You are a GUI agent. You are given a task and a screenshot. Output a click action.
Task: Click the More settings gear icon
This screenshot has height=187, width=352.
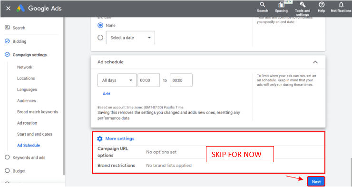[100, 139]
